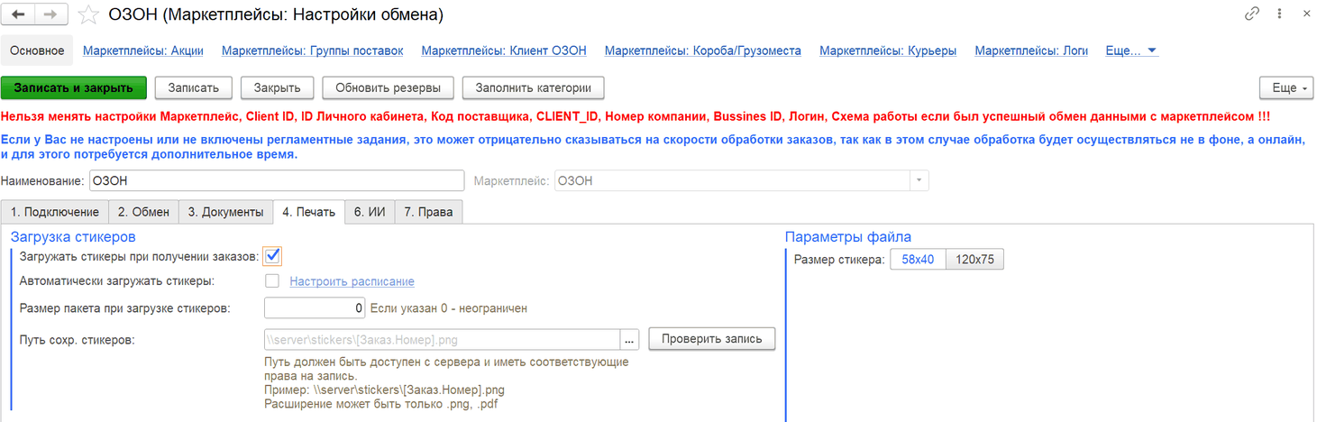Click the ОЗОН form title text

click(x=276, y=15)
